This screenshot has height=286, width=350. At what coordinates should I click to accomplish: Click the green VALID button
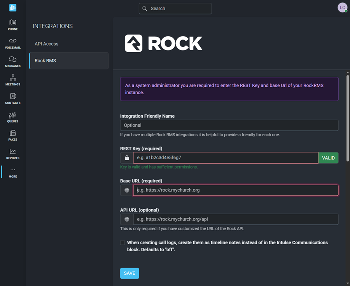[x=328, y=158]
